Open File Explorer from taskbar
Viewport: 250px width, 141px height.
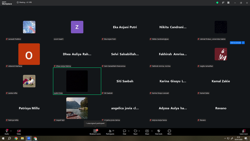point(22,138)
